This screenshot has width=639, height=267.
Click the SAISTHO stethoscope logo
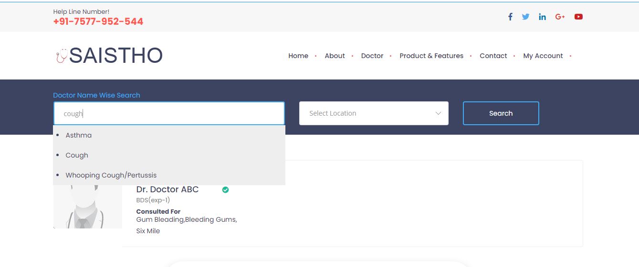point(109,56)
